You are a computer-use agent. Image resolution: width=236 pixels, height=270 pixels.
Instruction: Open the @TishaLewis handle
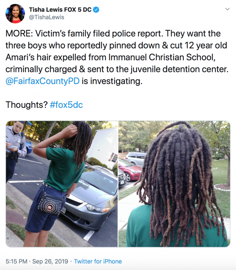coord(47,17)
